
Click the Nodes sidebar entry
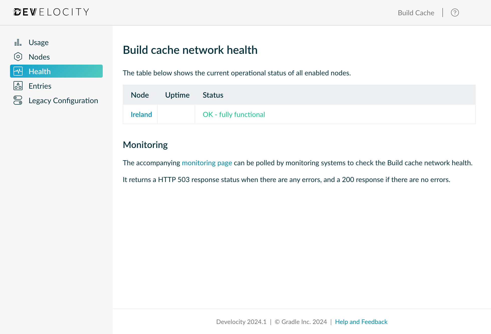click(x=39, y=57)
